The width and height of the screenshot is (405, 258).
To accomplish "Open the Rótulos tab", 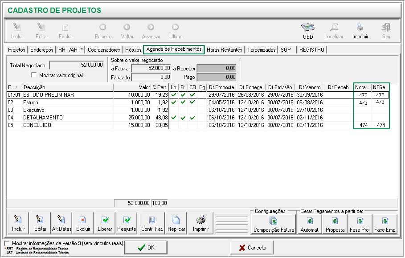I will [133, 49].
